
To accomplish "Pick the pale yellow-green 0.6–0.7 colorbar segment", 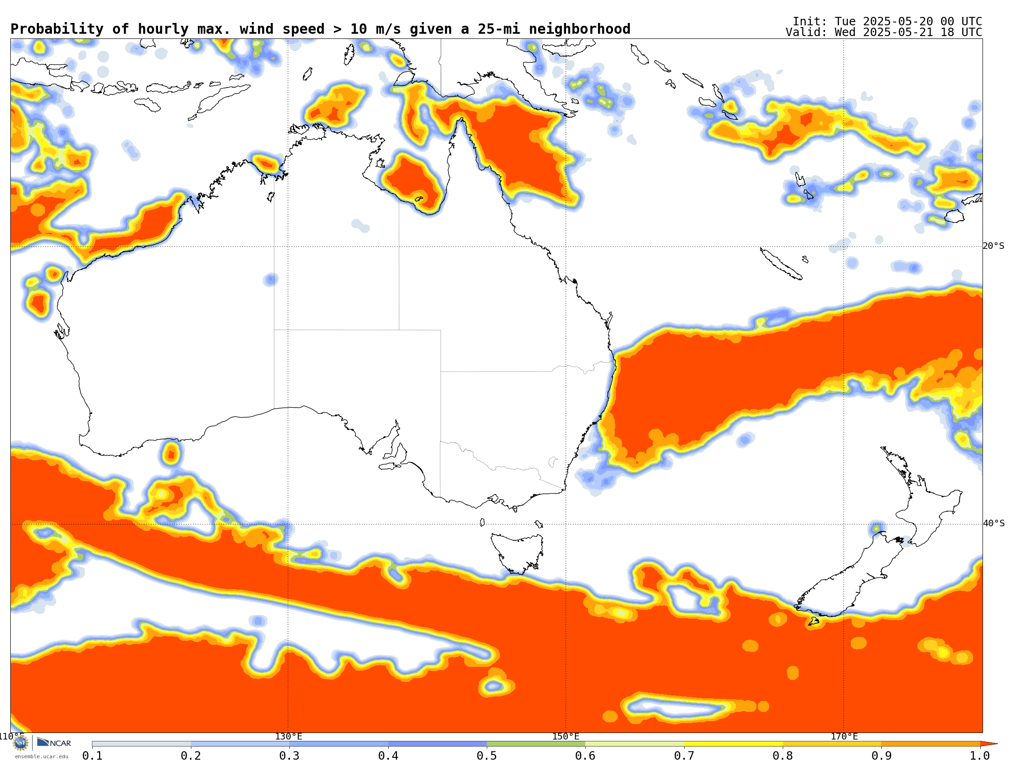I will [635, 744].
